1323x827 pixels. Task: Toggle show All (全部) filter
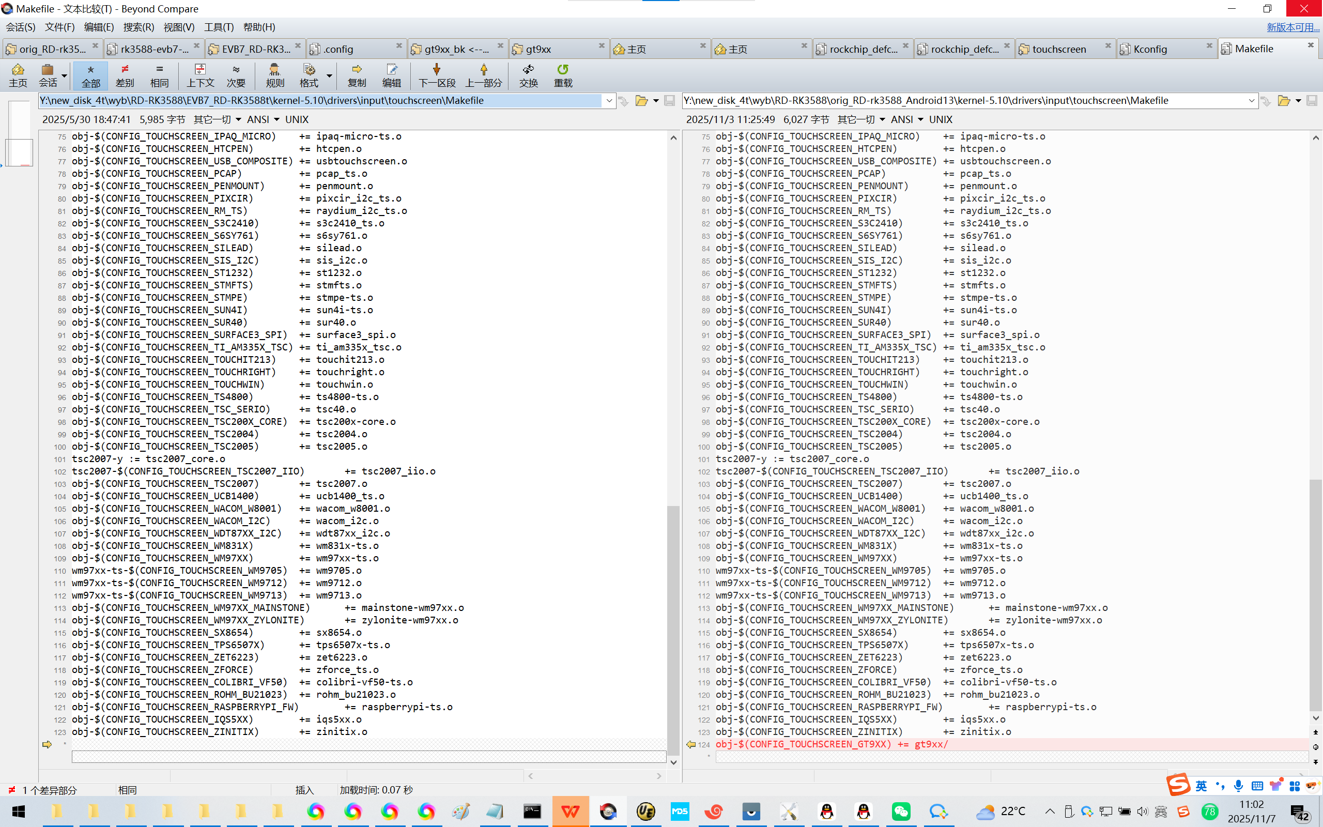[x=91, y=75]
